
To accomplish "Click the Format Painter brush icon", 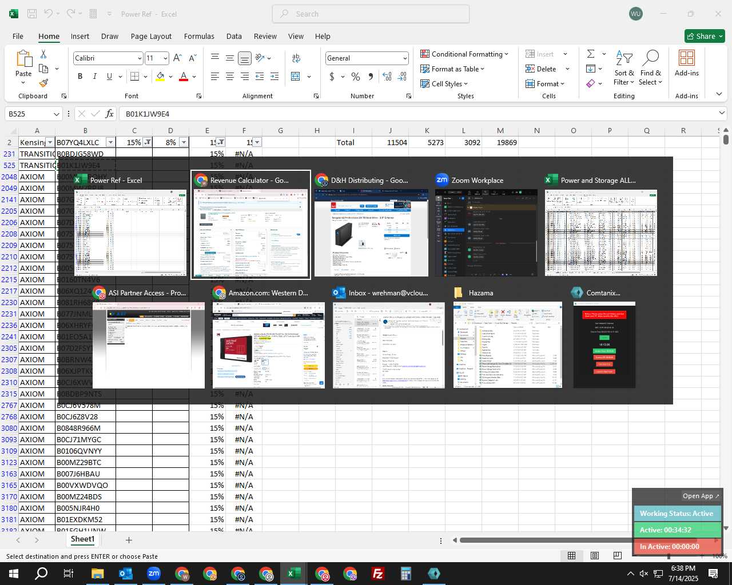I will [x=43, y=83].
